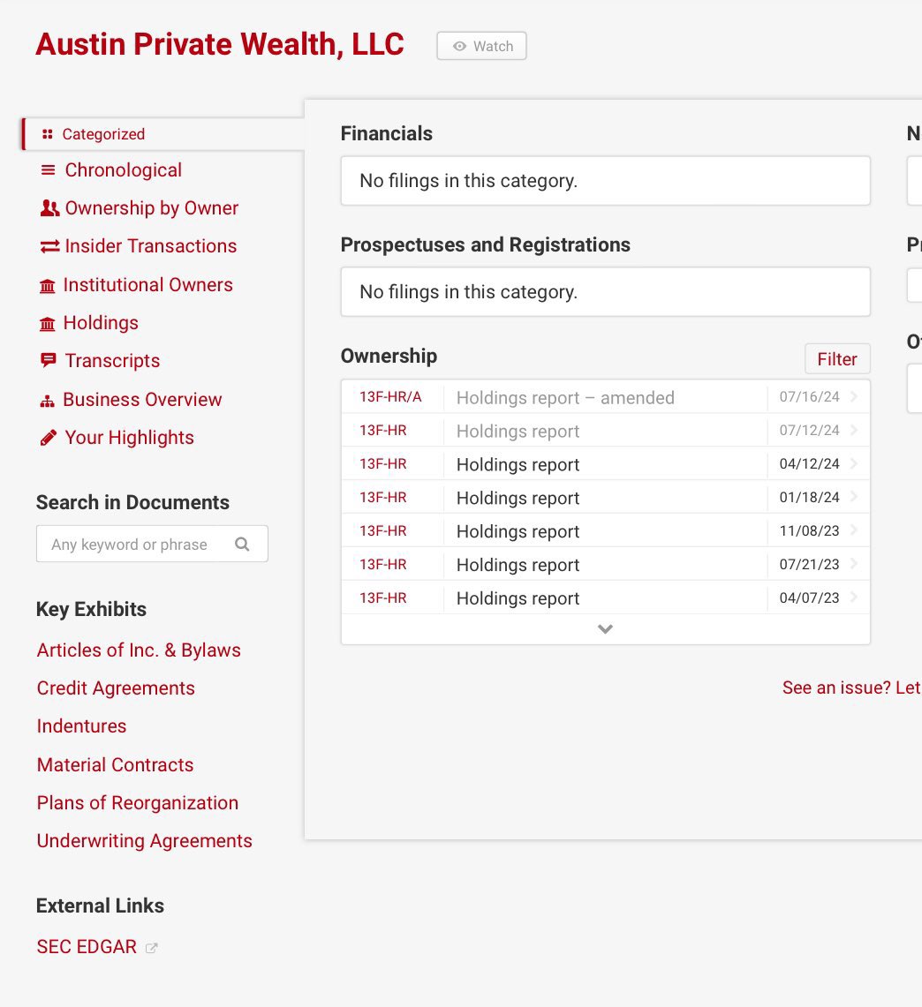Click the Categorized grid icon
This screenshot has height=1007, width=922.
(x=47, y=134)
